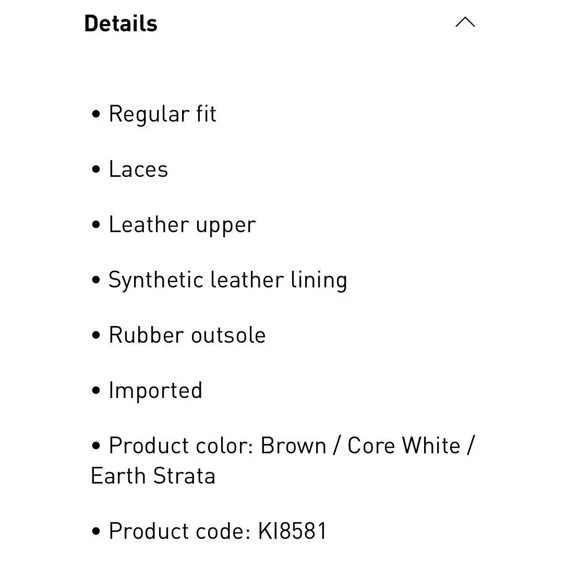Select the Core White color name
Viewport: 567px width, 567px height.
tap(404, 445)
